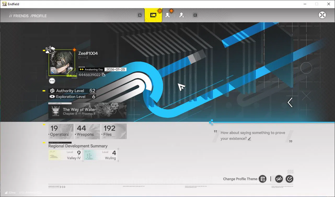335x197 pixels.
Task: Open the Files count tile
Action: [x=114, y=131]
